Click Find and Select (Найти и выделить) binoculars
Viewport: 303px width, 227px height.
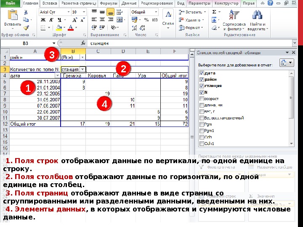[258, 20]
